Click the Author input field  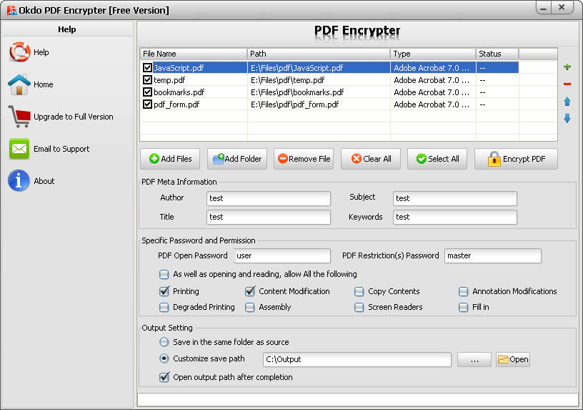click(269, 198)
